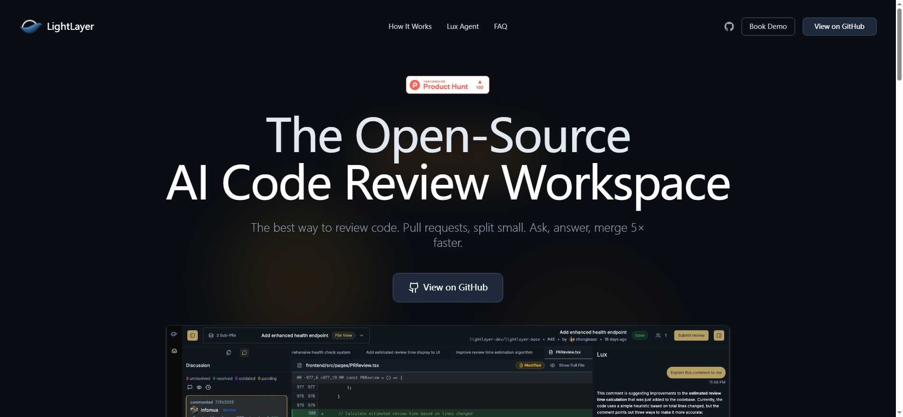The height and width of the screenshot is (417, 903).
Task: Click the Submit review button
Action: tap(691, 335)
